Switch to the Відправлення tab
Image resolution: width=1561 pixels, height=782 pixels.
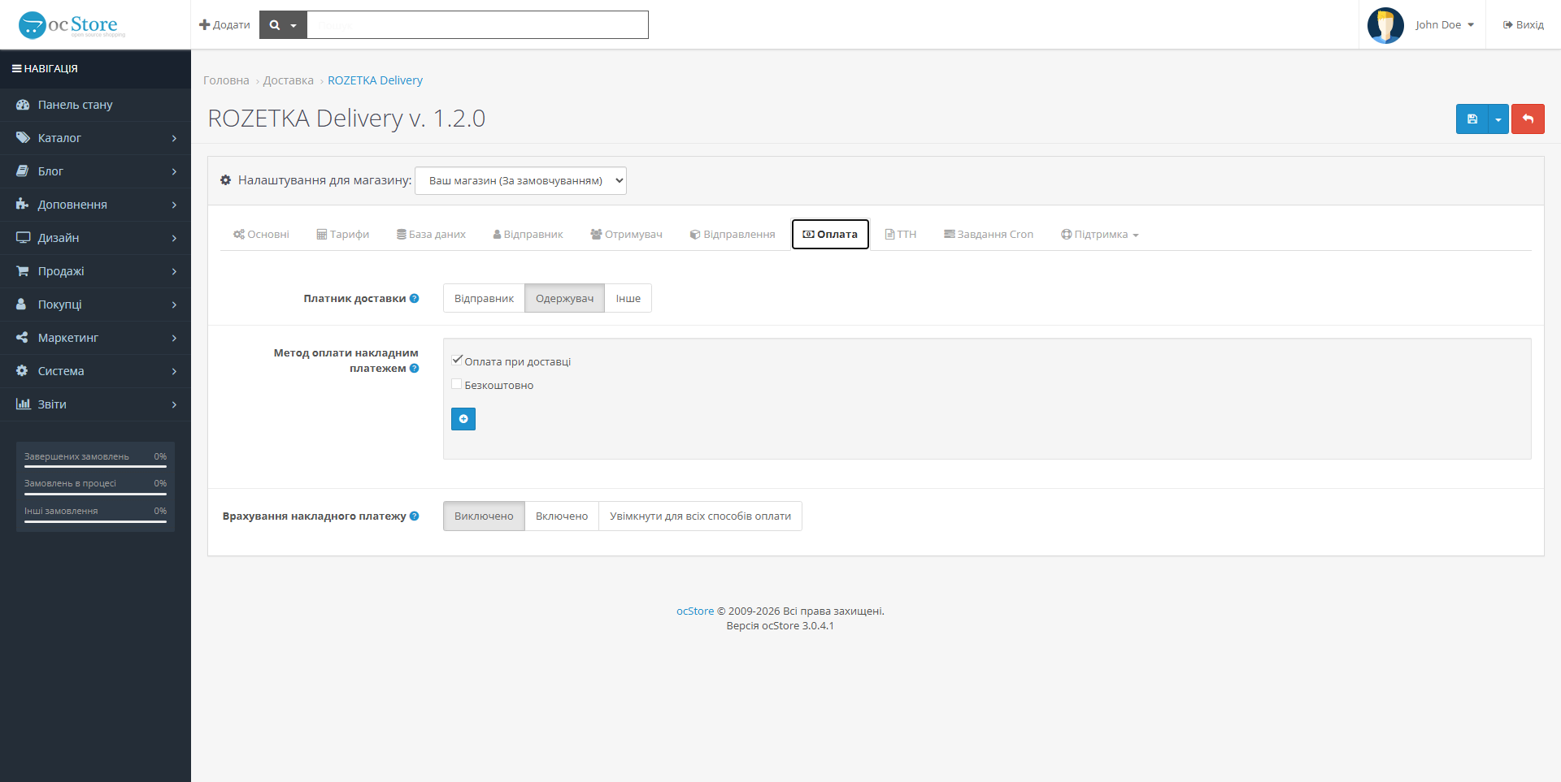(732, 234)
